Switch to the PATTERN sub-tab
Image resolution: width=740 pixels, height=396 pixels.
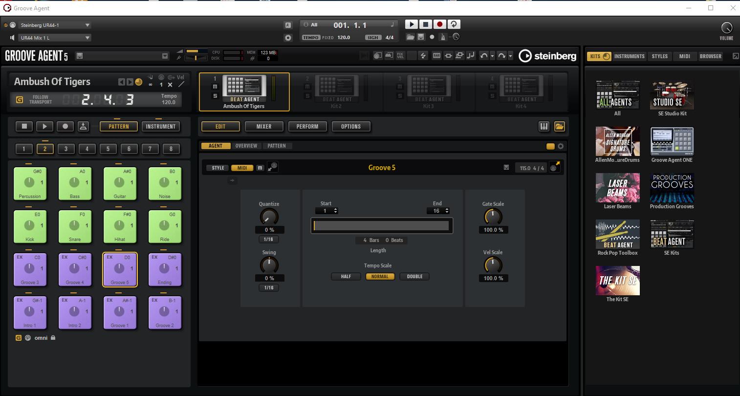[277, 146]
